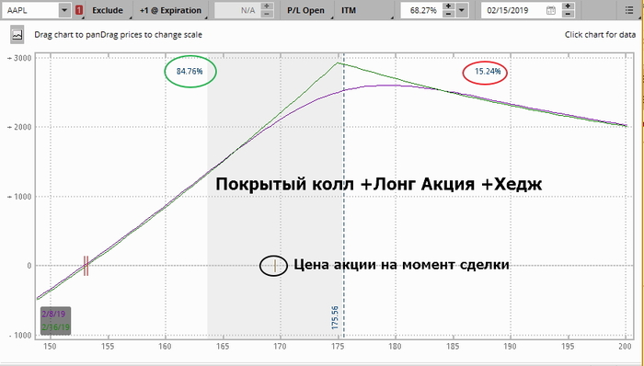Click the 15.24% probability label

coord(488,72)
